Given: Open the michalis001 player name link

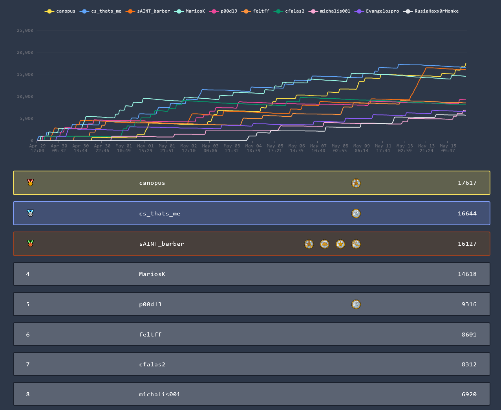Looking at the screenshot, I should [159, 394].
